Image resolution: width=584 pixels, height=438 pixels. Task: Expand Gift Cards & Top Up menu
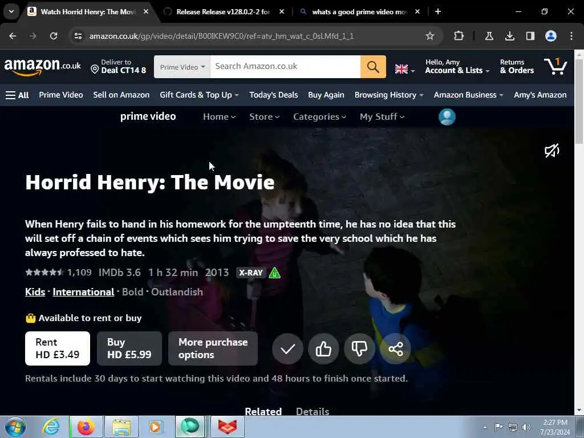pyautogui.click(x=199, y=95)
